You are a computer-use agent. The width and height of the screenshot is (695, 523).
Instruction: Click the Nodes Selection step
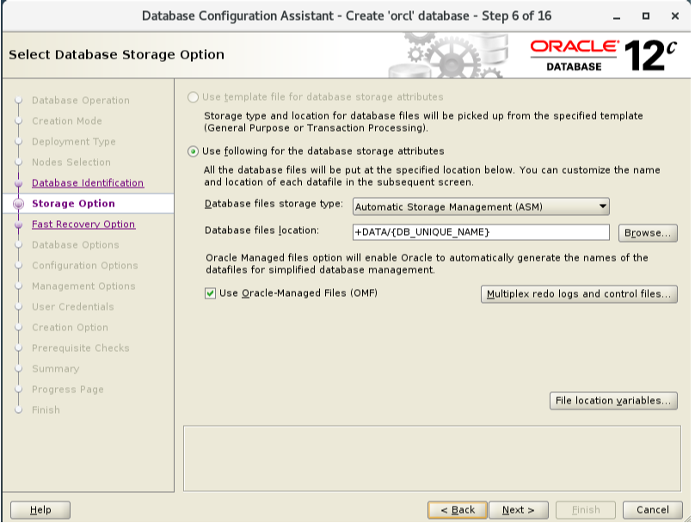click(x=71, y=163)
